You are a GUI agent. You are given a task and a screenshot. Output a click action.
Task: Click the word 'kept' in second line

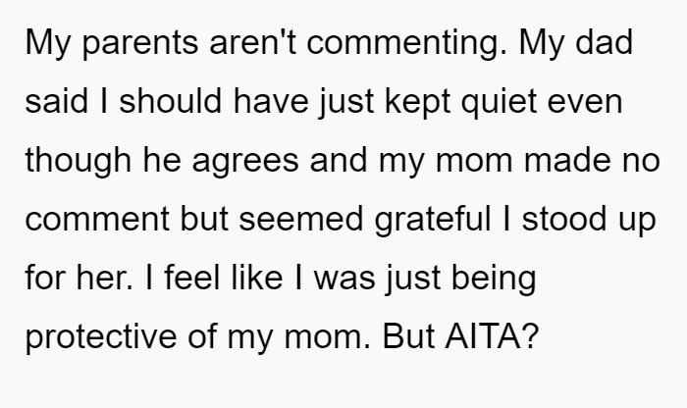point(417,103)
